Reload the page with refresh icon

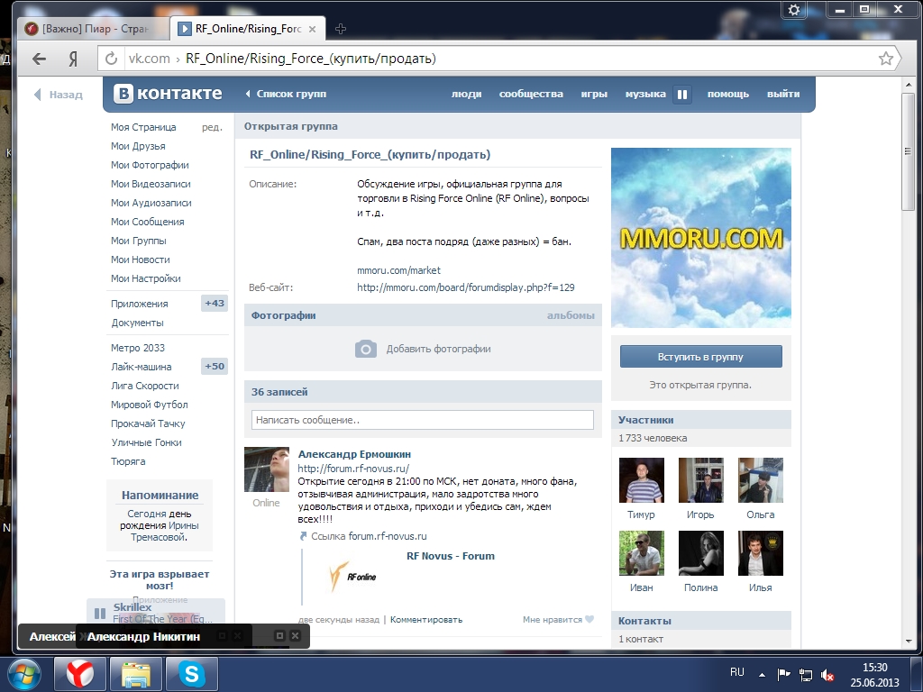pos(111,59)
